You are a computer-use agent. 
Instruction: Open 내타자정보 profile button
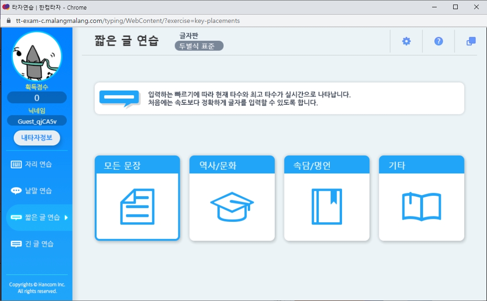37,138
